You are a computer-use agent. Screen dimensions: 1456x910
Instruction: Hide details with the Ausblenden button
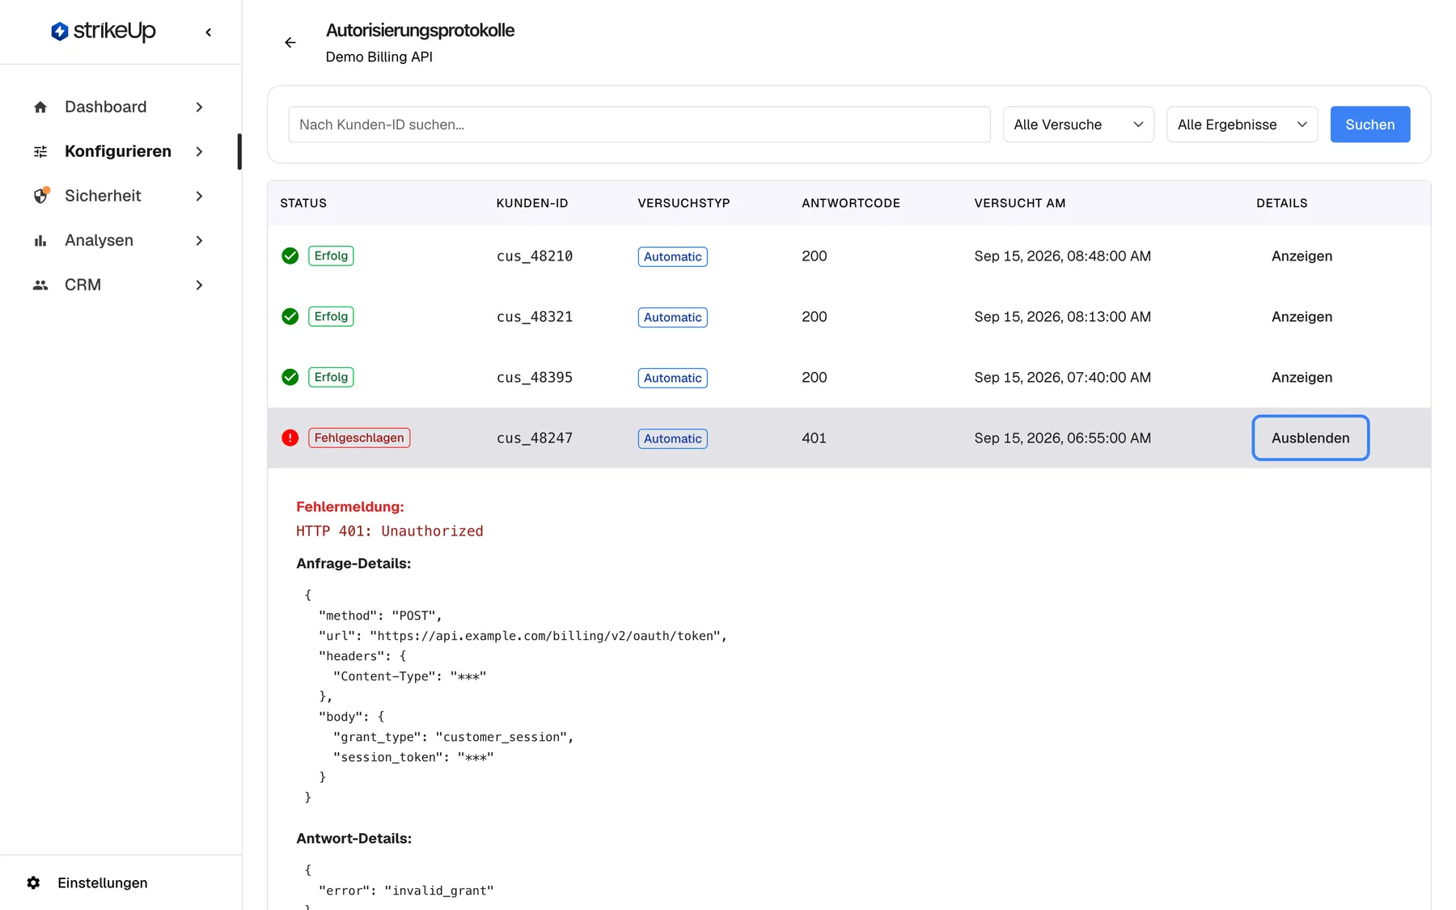pos(1310,438)
